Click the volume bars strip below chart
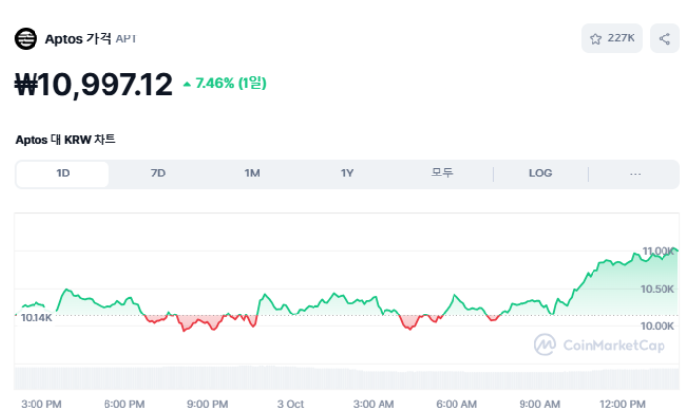The height and width of the screenshot is (419, 698). (347, 378)
